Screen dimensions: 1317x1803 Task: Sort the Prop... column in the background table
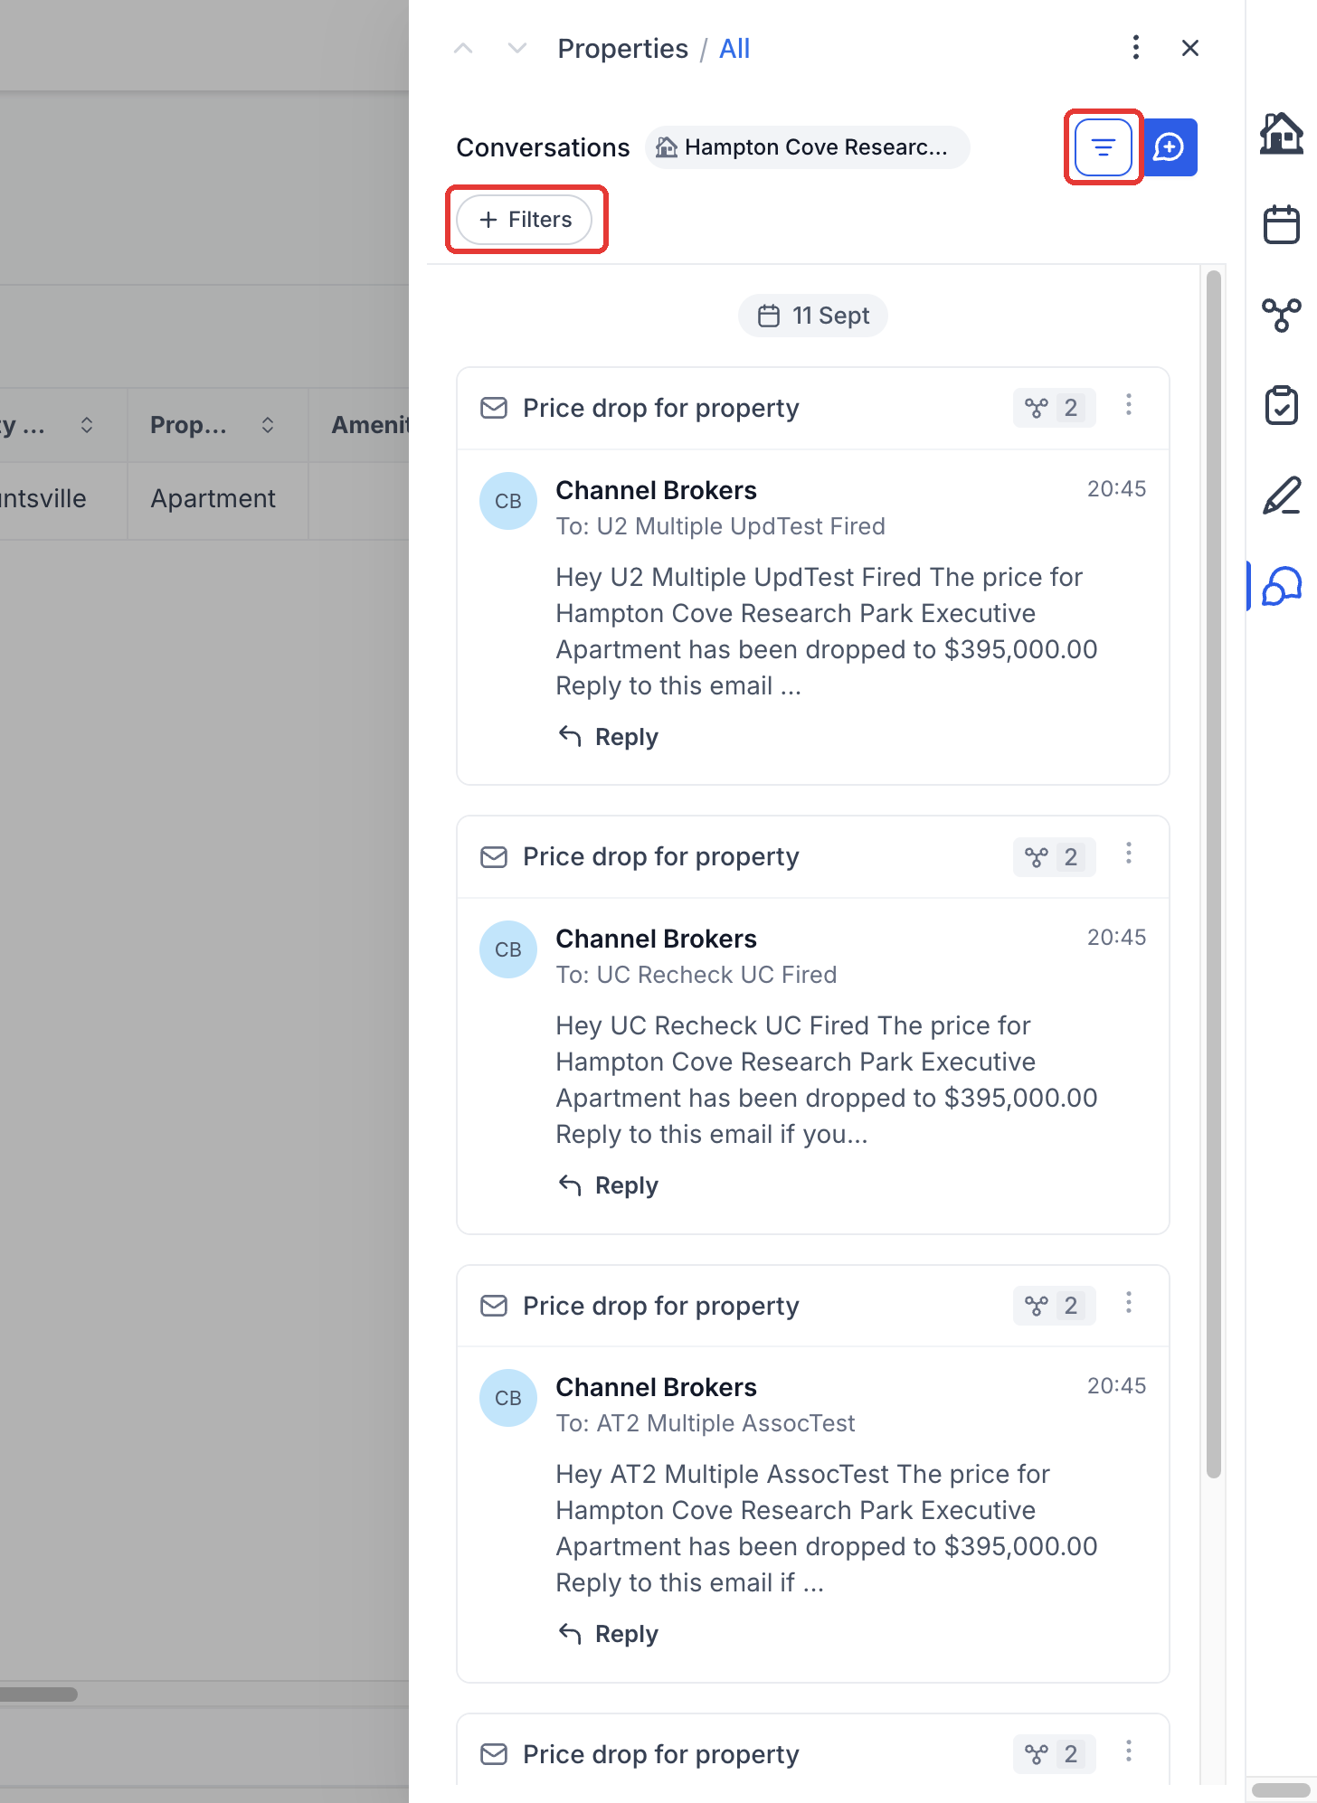tap(268, 425)
